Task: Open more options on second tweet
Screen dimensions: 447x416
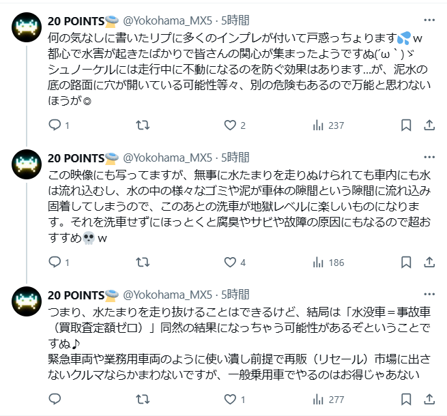Action: (428, 157)
